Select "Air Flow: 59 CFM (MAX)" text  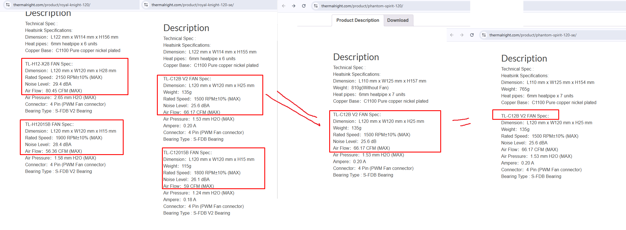(189, 186)
